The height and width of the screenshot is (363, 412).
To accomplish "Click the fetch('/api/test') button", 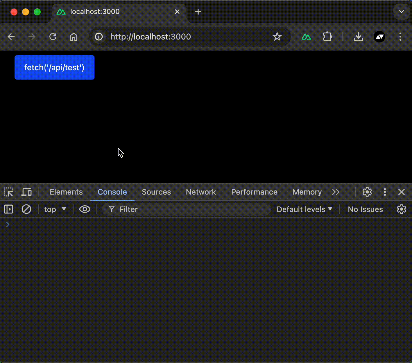I will (x=54, y=67).
